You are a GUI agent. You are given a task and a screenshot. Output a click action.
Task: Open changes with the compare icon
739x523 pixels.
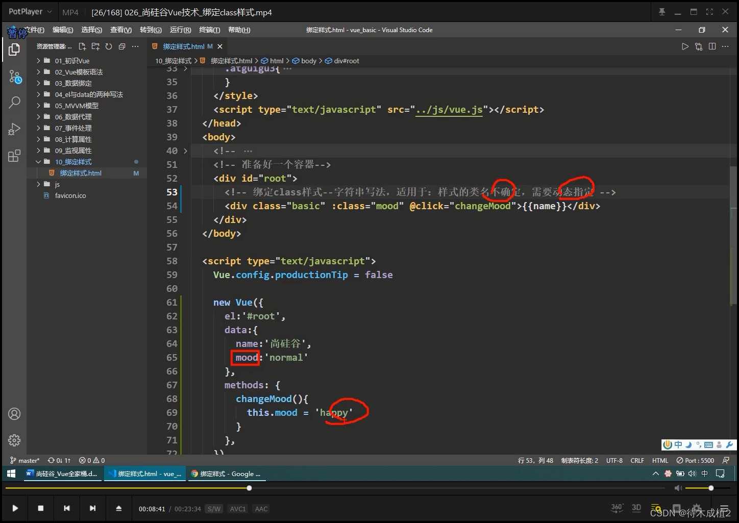[x=699, y=46]
